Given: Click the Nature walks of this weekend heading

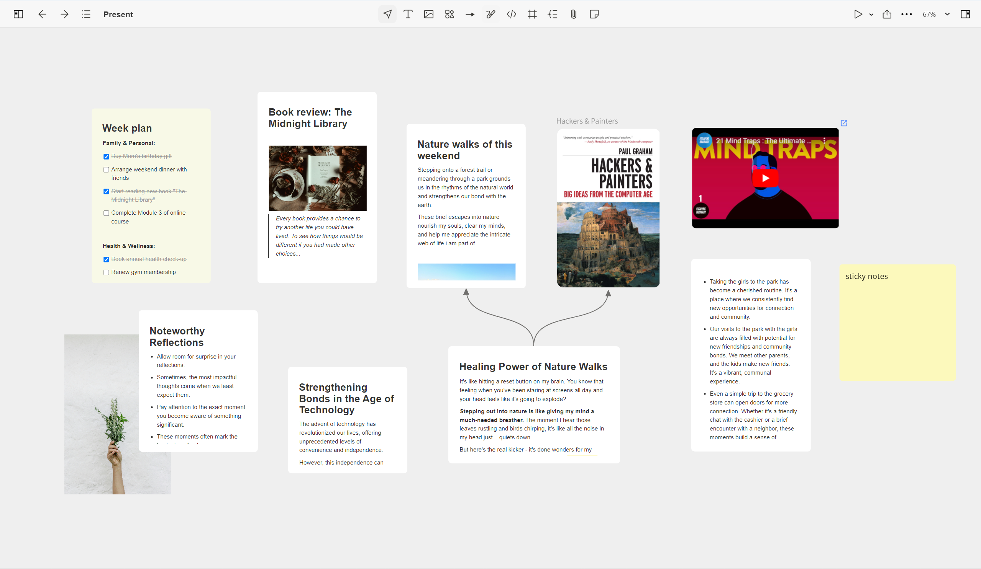Looking at the screenshot, I should click(x=465, y=150).
